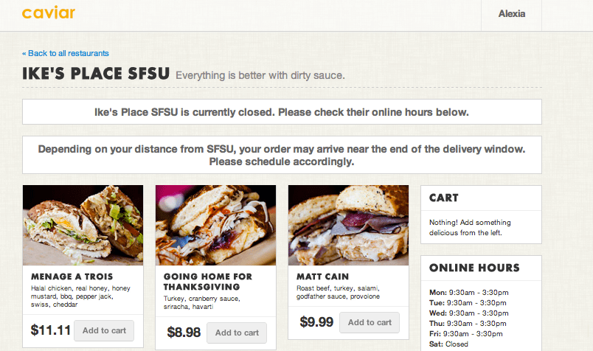The height and width of the screenshot is (351, 593).
Task: Click the Going Home For Thanksgiving title
Action: click(x=208, y=282)
